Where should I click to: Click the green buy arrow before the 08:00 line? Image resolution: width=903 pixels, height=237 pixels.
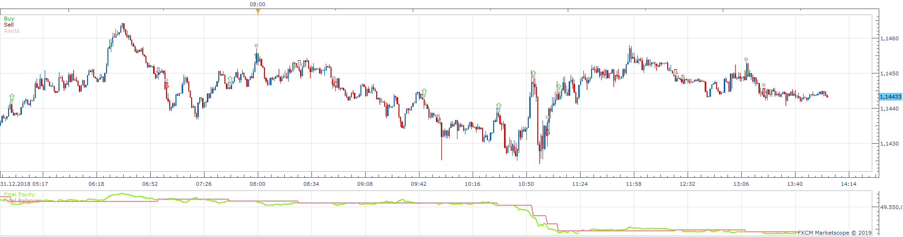[x=230, y=79]
